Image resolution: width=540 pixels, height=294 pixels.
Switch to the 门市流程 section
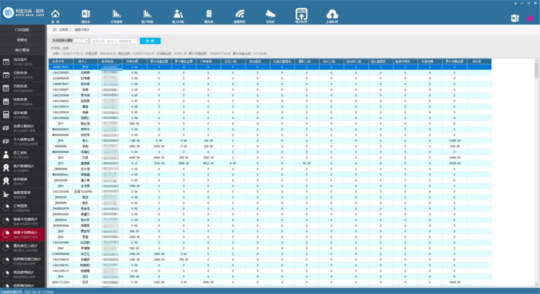pos(22,30)
